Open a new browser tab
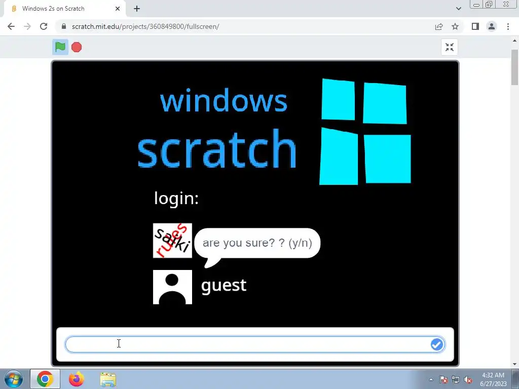The width and height of the screenshot is (519, 389). (x=137, y=9)
